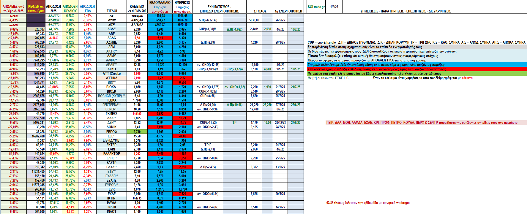The height and width of the screenshot is (214, 527).
Task: Select the ΑΣΚΟ ticker cell
Action: (112, 69)
